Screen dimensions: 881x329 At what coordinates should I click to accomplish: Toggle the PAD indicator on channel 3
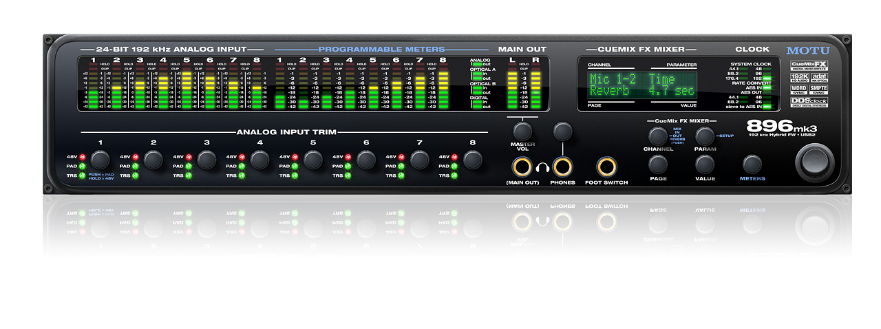187,167
